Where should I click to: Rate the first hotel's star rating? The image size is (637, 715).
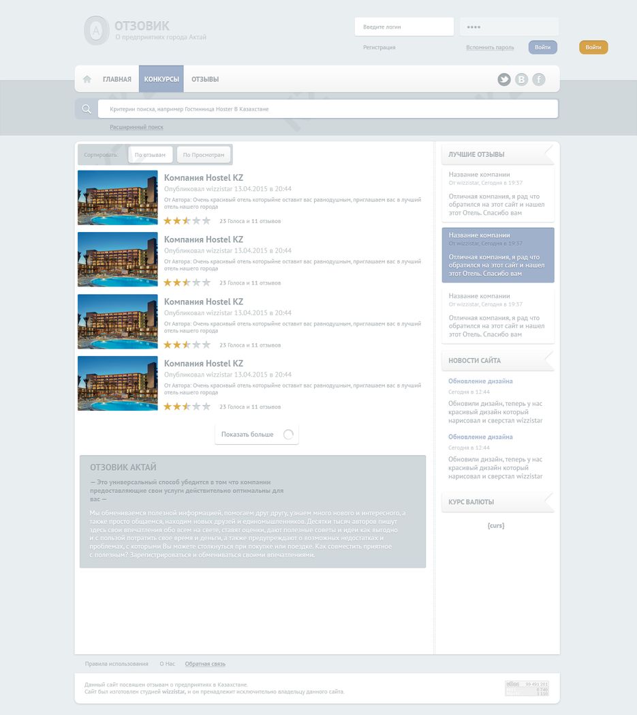[187, 221]
